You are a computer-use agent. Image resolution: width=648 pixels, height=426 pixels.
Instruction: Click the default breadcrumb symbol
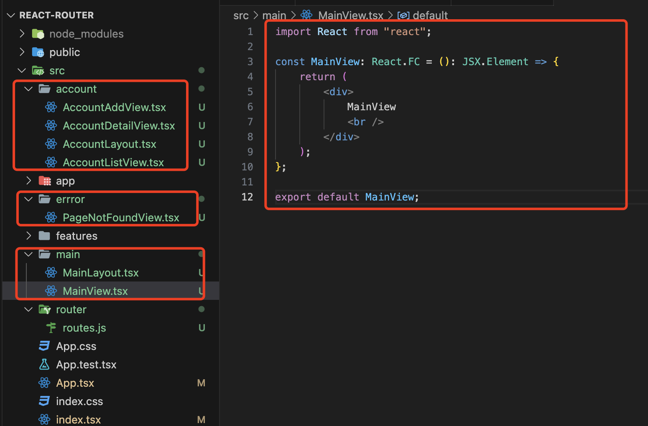pyautogui.click(x=430, y=16)
